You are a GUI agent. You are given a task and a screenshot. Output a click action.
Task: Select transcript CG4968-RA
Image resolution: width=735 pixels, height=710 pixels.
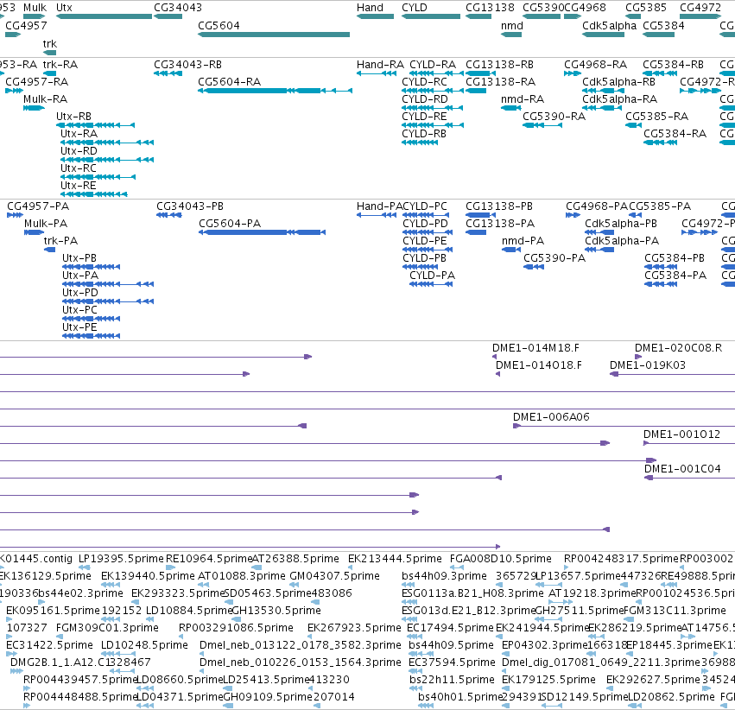tap(573, 73)
